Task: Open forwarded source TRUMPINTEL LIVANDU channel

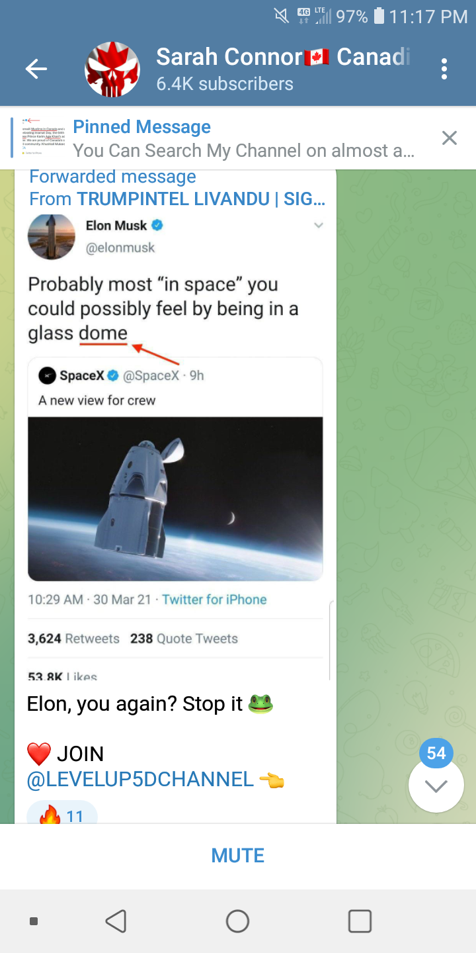Action: [x=201, y=199]
